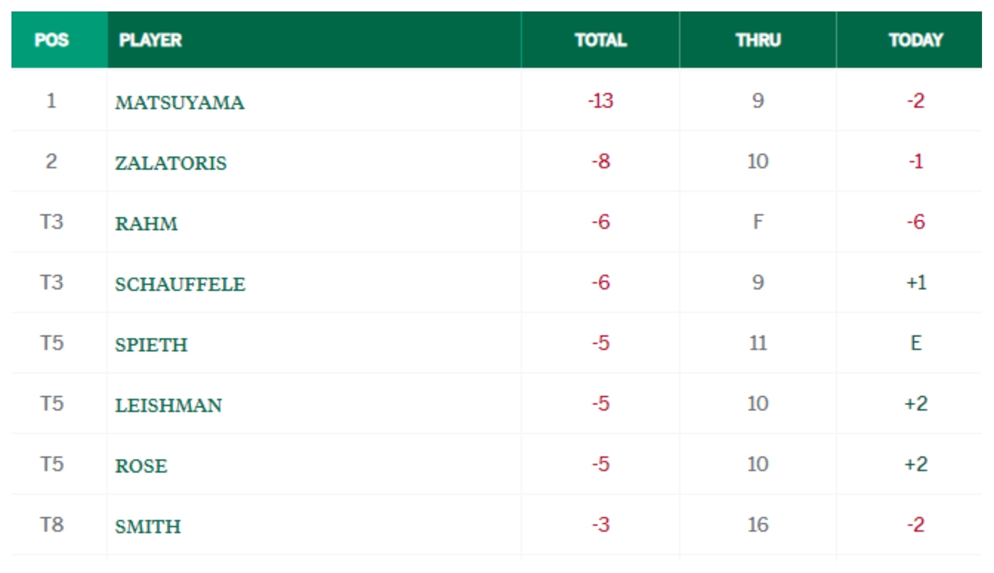
Task: Click the TODAY column header
Action: [915, 40]
